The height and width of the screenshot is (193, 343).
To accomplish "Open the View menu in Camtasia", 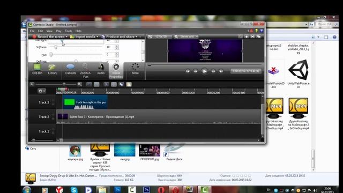I will coord(49,31).
